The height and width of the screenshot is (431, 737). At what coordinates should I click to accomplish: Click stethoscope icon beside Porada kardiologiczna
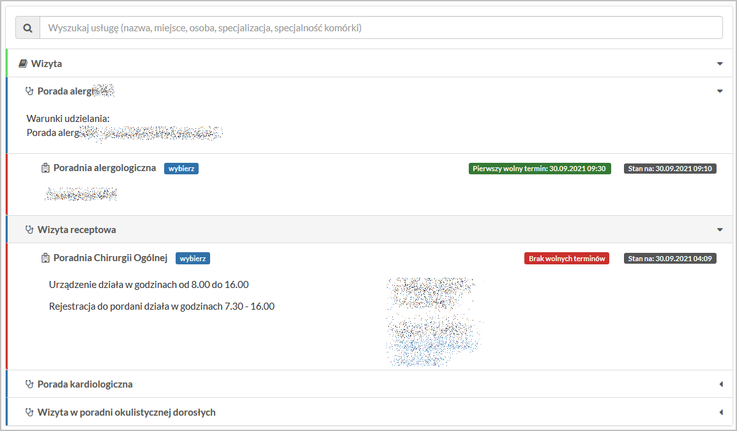29,384
